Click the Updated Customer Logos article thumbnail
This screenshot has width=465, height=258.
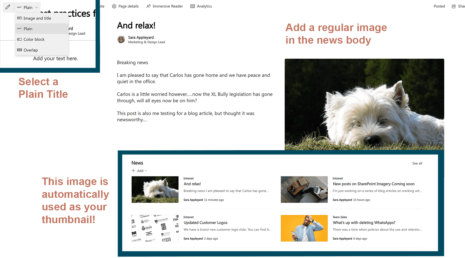pyautogui.click(x=155, y=228)
